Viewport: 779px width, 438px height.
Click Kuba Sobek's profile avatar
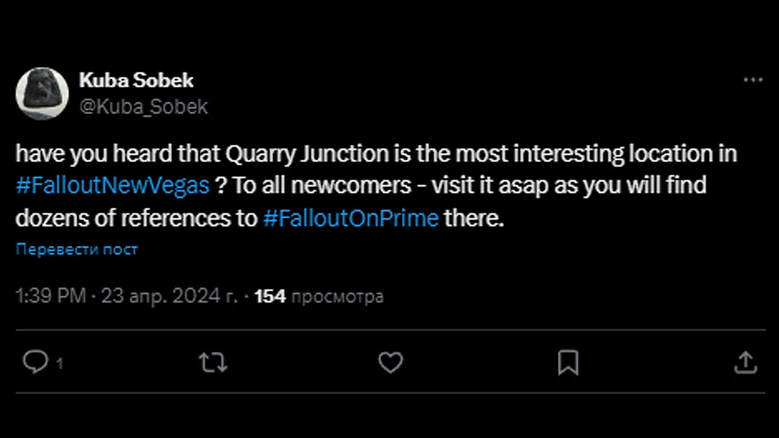point(43,94)
